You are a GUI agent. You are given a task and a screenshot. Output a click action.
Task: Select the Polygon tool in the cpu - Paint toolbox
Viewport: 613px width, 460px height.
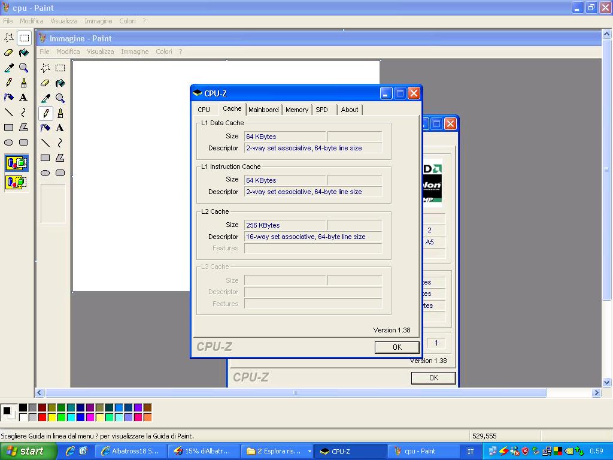24,128
